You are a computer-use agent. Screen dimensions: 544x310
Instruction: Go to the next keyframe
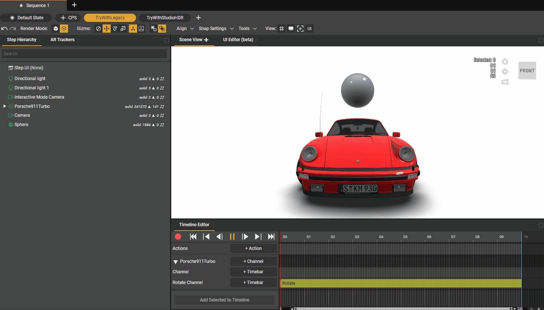[258, 237]
